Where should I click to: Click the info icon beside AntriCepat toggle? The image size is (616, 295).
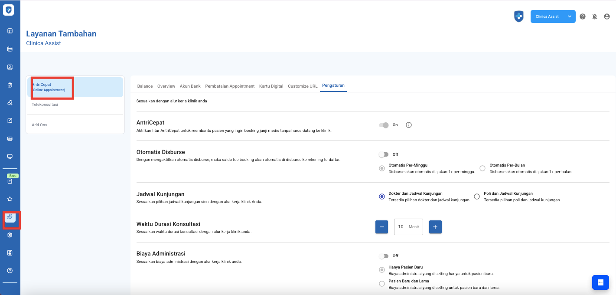point(408,125)
